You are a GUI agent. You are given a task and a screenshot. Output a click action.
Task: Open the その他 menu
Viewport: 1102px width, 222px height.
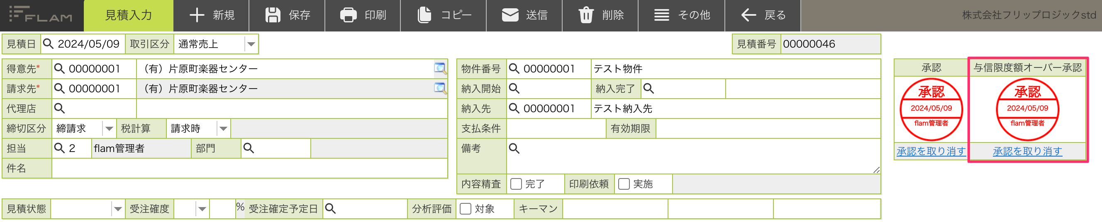click(681, 15)
